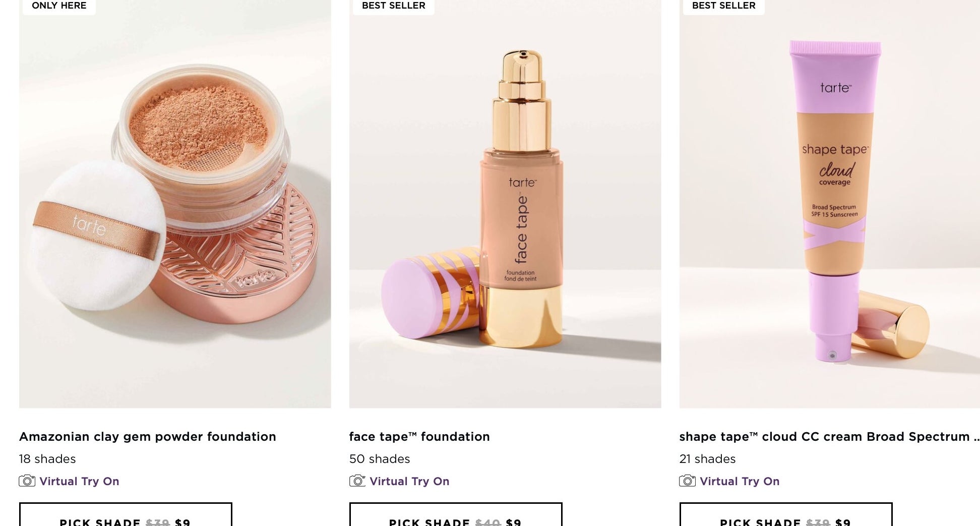Click camera icon under face tape foundation

(x=357, y=481)
